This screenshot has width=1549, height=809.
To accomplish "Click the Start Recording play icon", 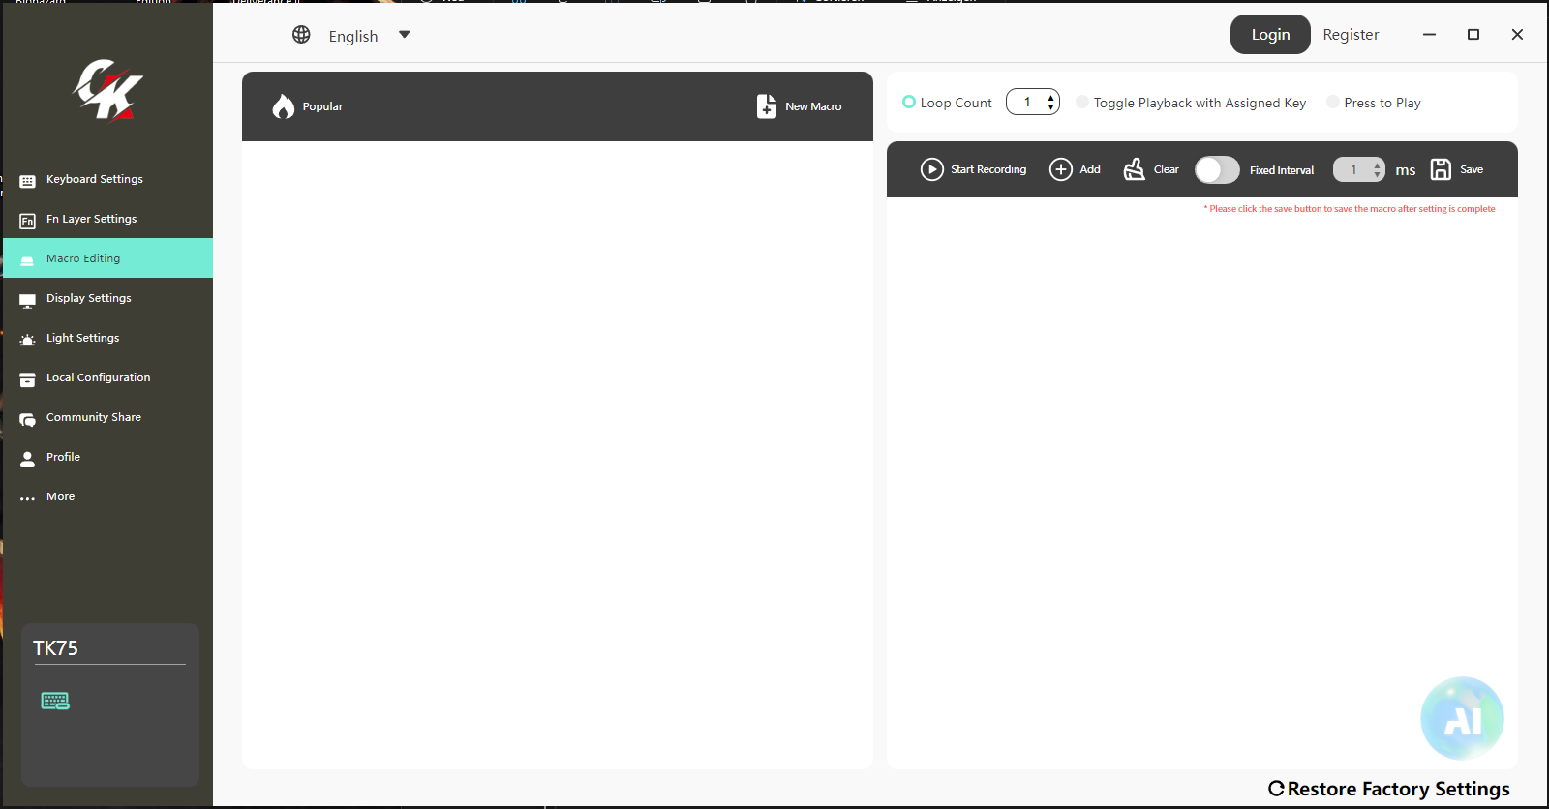I will [931, 169].
